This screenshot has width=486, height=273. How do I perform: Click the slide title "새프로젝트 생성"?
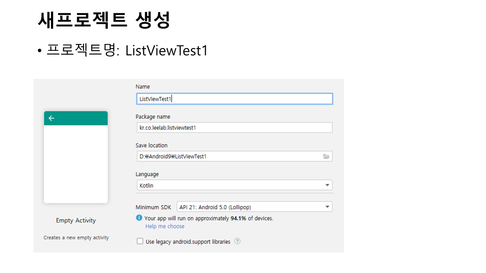104,20
